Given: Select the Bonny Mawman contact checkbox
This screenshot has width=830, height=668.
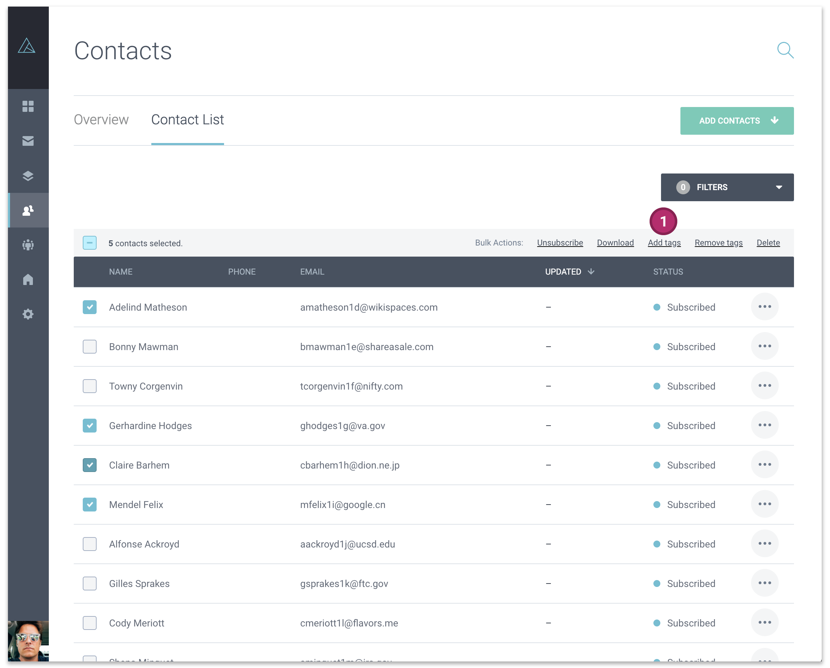Looking at the screenshot, I should point(89,347).
